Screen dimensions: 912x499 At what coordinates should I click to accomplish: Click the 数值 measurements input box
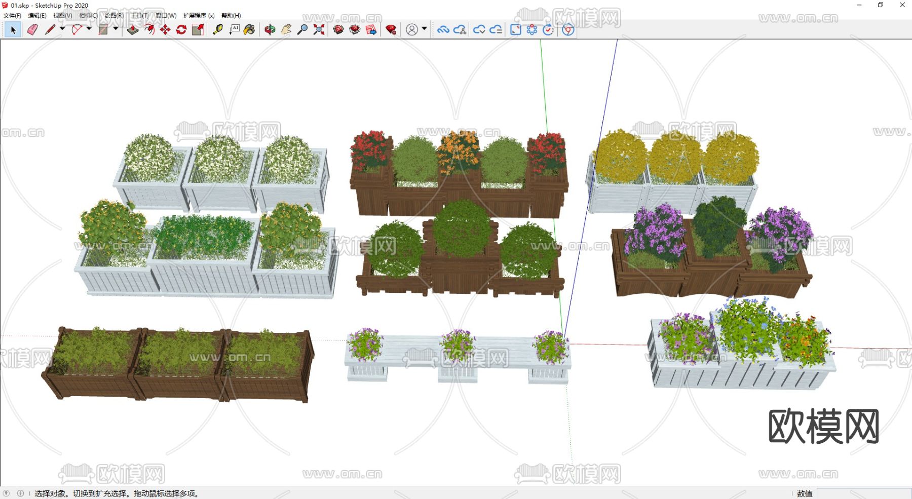864,493
